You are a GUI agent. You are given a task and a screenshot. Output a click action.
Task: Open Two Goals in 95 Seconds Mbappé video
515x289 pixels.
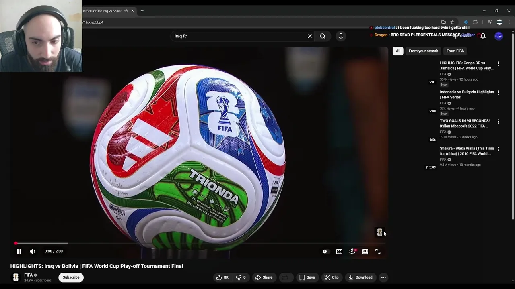(465, 123)
